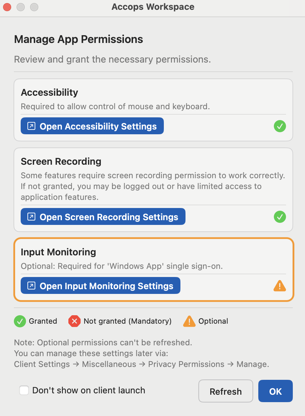Click the external-link icon in the Accessibility button
The image size is (305, 416).
[31, 126]
